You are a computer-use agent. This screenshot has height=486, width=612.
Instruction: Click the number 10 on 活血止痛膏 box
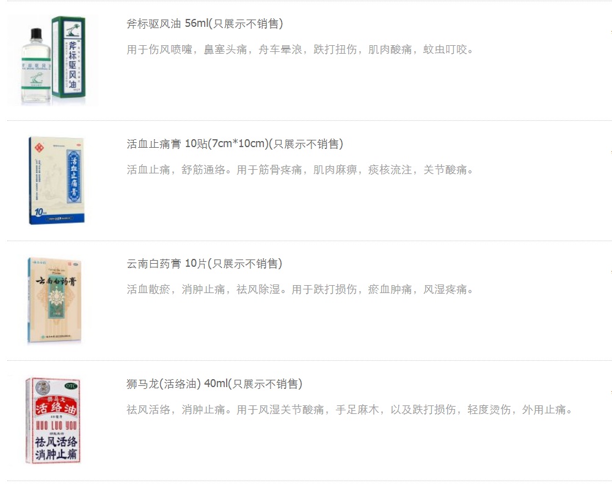point(40,212)
